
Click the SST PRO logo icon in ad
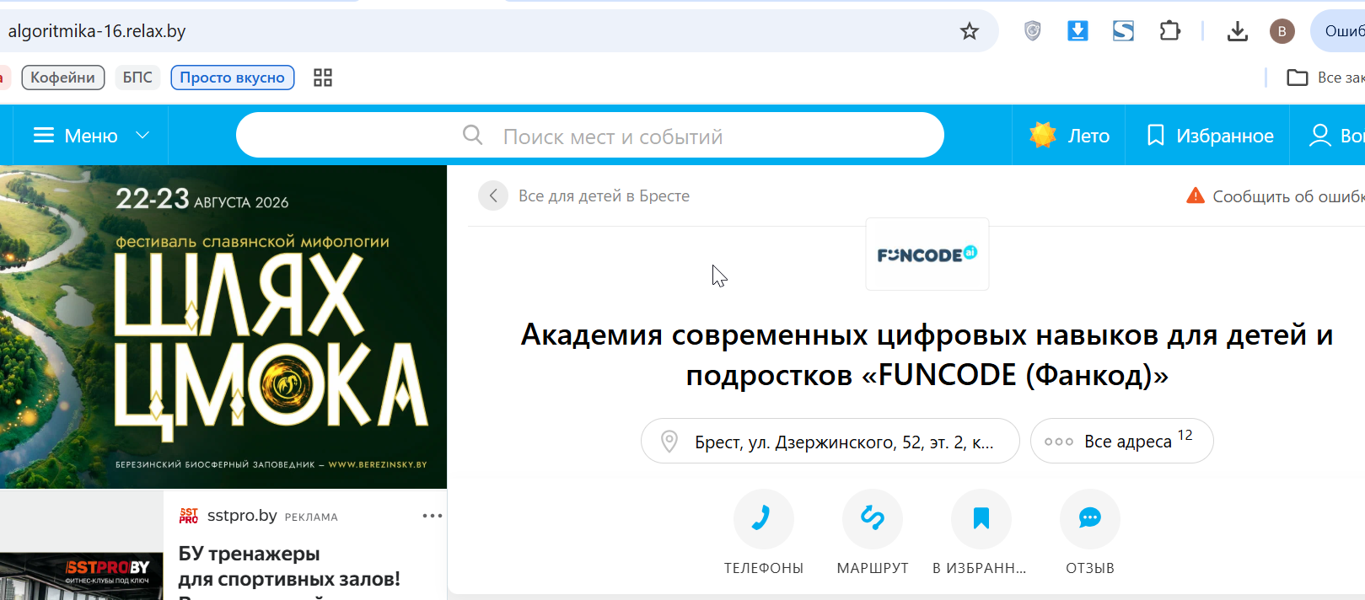click(189, 516)
